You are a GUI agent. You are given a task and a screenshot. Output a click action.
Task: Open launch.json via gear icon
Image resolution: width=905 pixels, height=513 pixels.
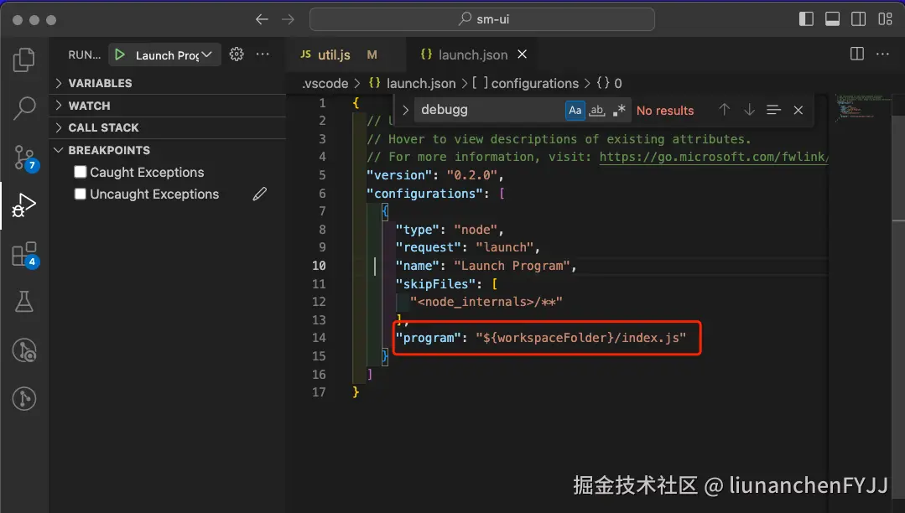click(x=236, y=54)
